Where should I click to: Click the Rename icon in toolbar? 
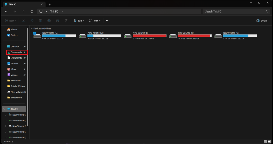click(x=49, y=21)
